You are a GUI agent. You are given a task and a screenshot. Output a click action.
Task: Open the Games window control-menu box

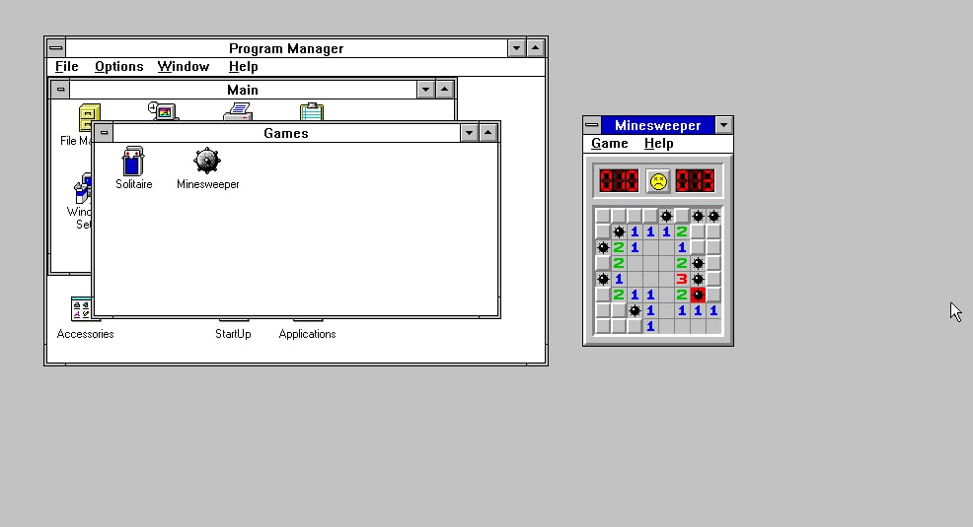click(x=104, y=133)
